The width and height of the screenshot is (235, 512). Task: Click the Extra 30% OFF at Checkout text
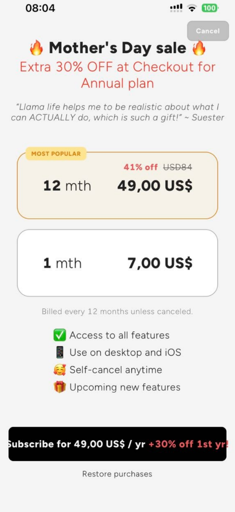(117, 75)
